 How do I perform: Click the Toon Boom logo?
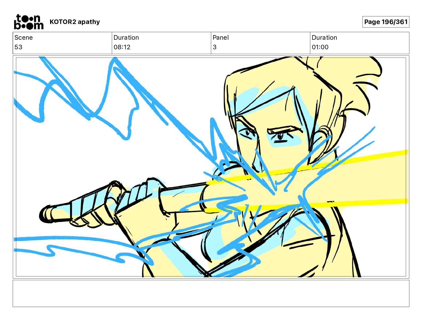[x=29, y=22]
